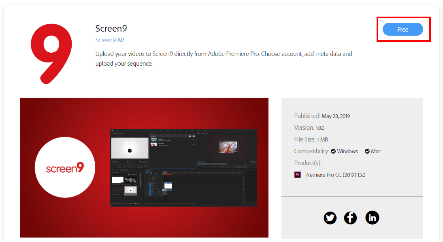Click the Product(s): label
The image size is (443, 242).
(308, 163)
